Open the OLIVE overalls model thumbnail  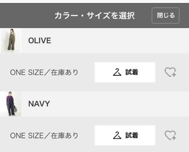(10, 41)
